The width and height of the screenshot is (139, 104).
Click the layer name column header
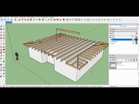pos(121,36)
